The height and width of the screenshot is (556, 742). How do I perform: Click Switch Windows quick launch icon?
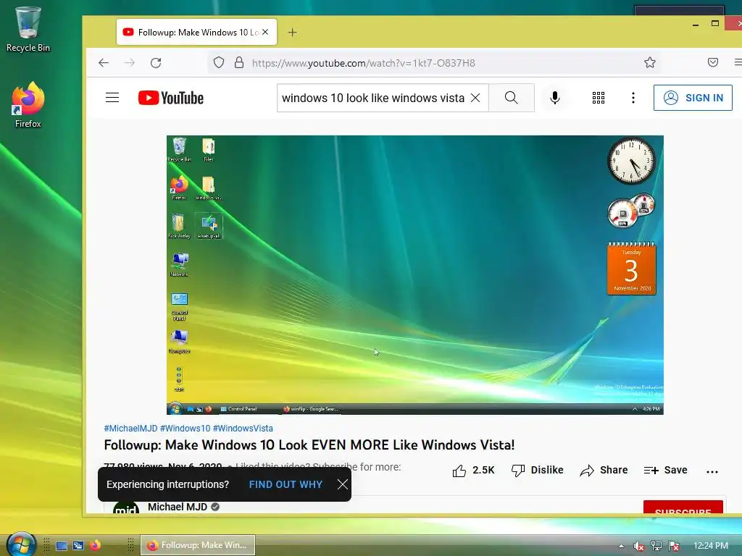click(x=78, y=546)
